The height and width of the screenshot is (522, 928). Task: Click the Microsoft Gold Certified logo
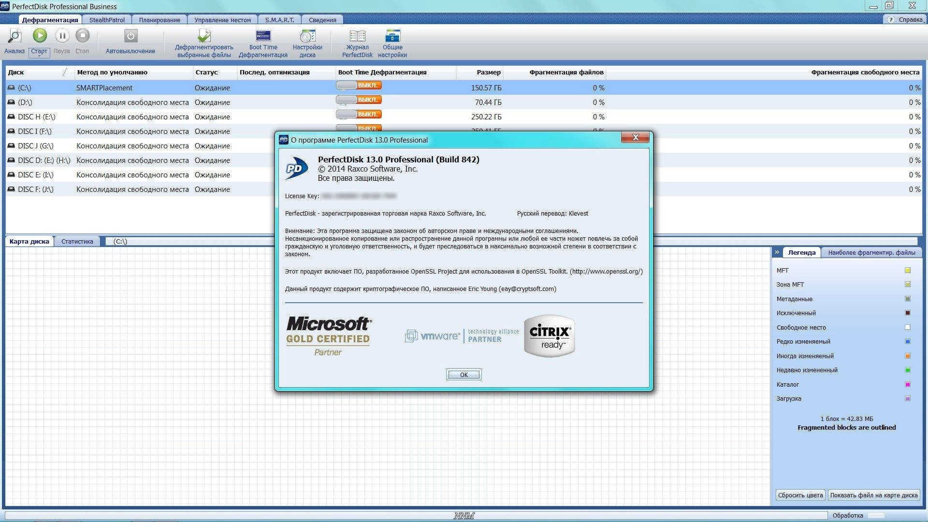coord(329,336)
